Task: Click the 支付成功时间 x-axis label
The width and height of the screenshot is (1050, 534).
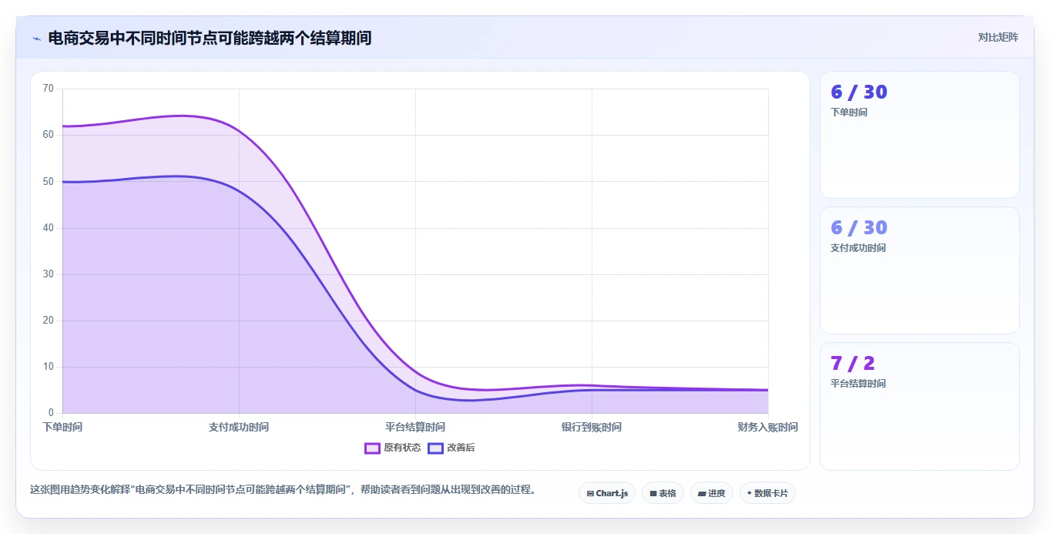Action: click(239, 427)
